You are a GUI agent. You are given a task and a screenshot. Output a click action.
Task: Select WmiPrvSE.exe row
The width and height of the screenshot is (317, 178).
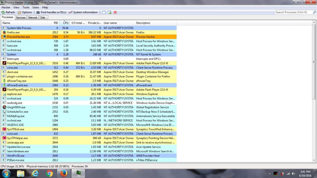pyautogui.click(x=89, y=156)
